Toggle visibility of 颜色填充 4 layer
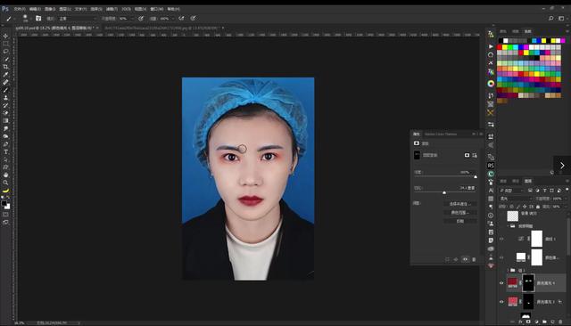 pos(501,282)
